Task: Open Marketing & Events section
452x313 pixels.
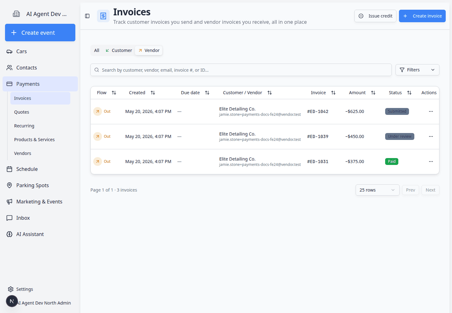Action: 40,202
